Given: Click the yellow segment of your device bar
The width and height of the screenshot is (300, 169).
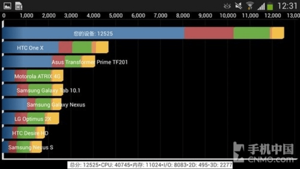Looking at the screenshot, I should 278,33.
